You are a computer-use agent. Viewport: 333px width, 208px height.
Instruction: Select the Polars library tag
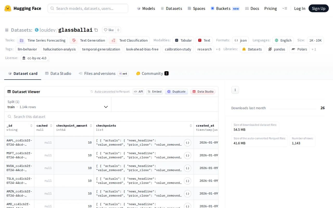pos(299,49)
